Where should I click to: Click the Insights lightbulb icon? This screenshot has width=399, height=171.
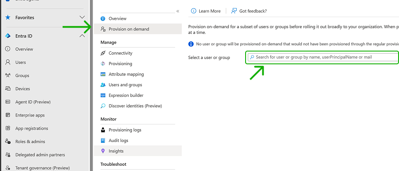pos(103,151)
